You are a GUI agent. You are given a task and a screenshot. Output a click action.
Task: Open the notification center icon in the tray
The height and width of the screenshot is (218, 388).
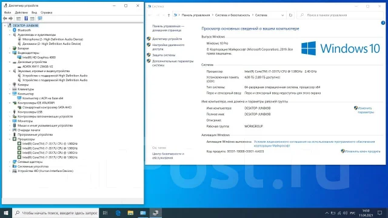380,213
